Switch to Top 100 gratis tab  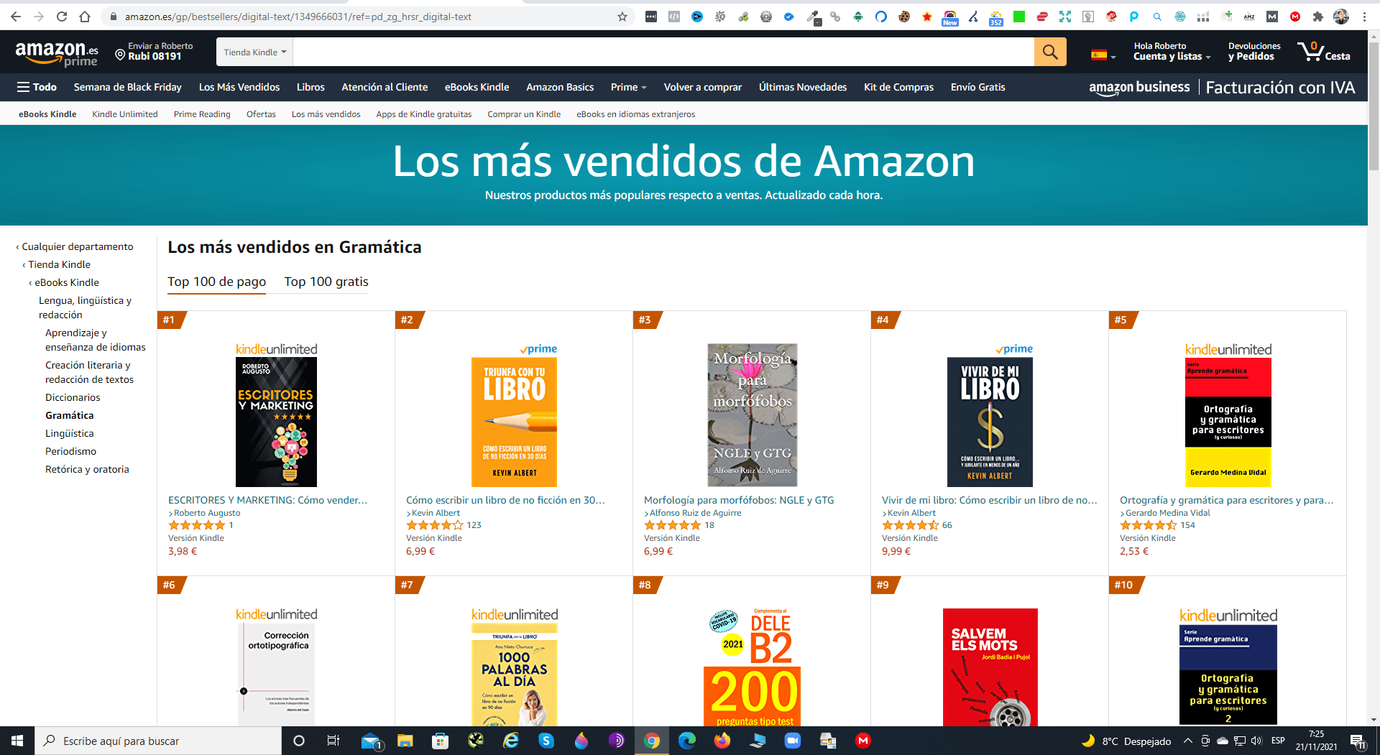326,282
